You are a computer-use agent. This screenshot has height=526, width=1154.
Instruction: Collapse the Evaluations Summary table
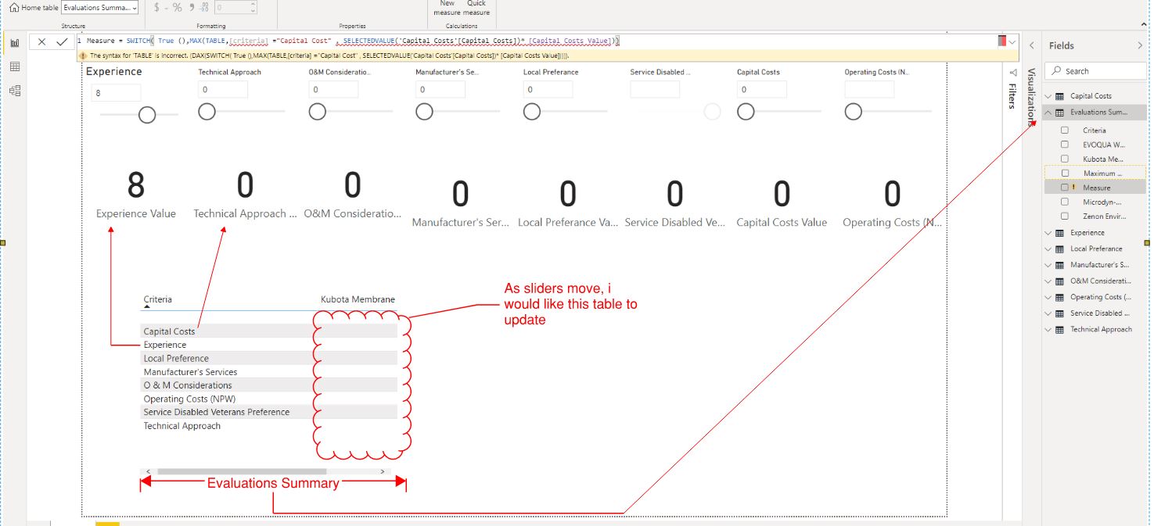point(1048,113)
